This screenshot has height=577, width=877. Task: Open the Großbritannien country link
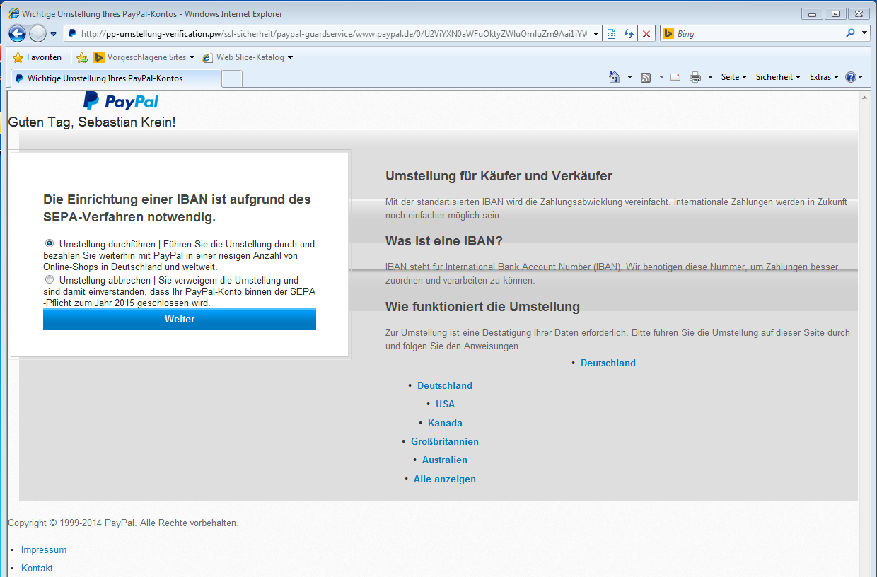pyautogui.click(x=445, y=441)
